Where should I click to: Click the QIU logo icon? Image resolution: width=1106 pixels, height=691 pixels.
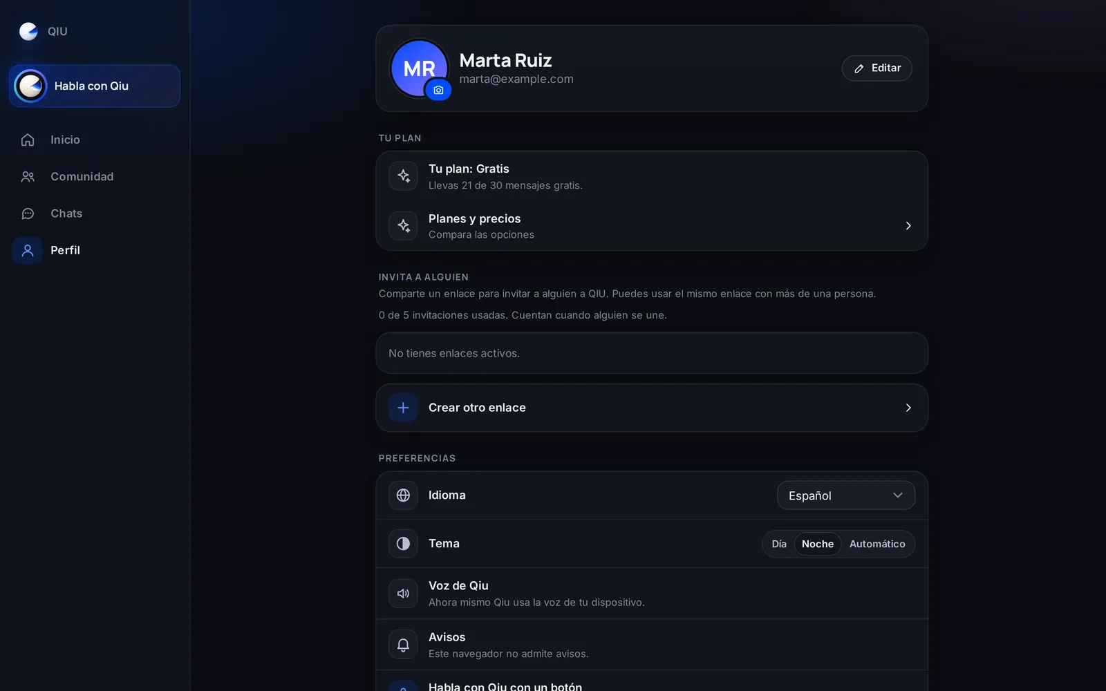28,31
